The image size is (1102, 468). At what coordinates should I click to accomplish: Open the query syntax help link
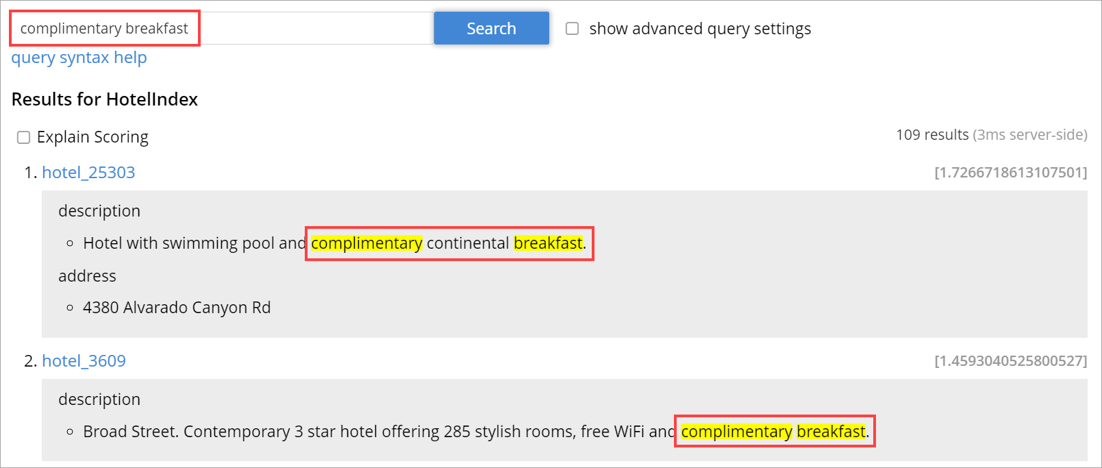pyautogui.click(x=79, y=58)
